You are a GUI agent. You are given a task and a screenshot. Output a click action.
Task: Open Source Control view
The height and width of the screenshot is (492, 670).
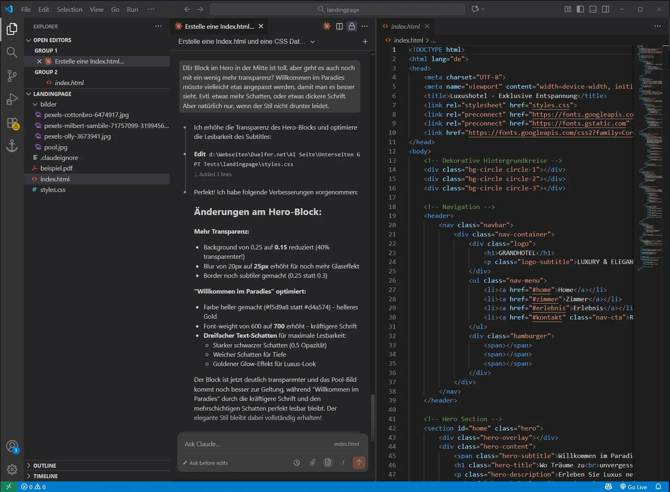12,76
